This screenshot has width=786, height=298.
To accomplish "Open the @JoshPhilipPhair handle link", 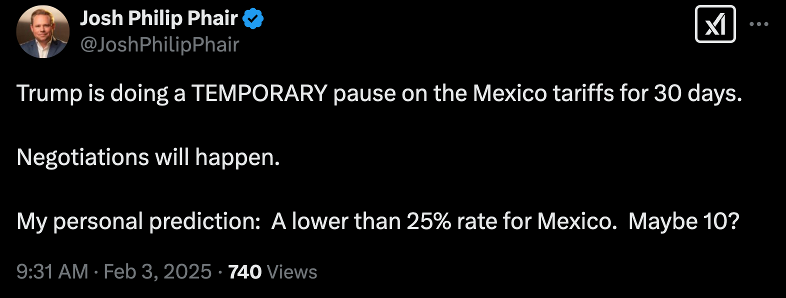I will point(159,45).
